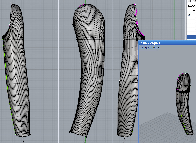Select the blue highlighted layer row
Screen dimensions: 196x143
tap(191, 37)
